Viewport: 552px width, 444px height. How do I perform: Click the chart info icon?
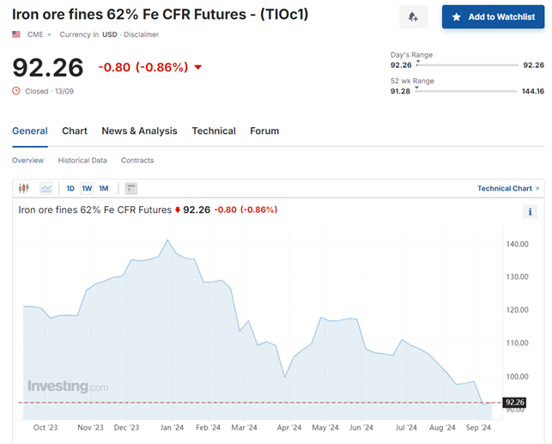point(531,211)
